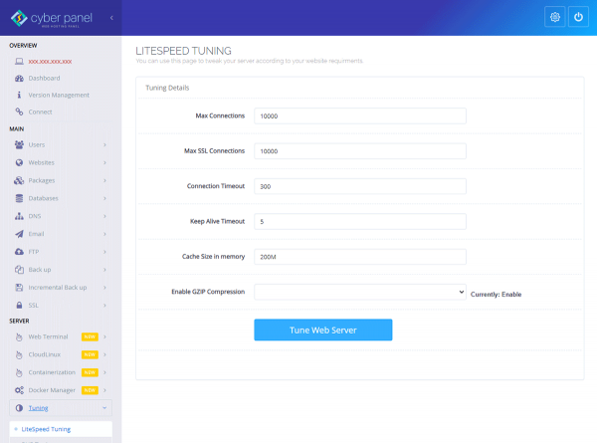The image size is (597, 443).
Task: Expand the DNS menu chevron
Action: 104,216
